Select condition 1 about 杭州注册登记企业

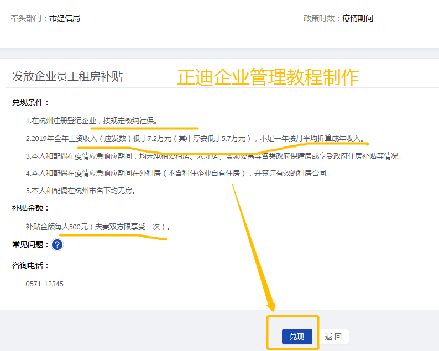[x=95, y=121]
